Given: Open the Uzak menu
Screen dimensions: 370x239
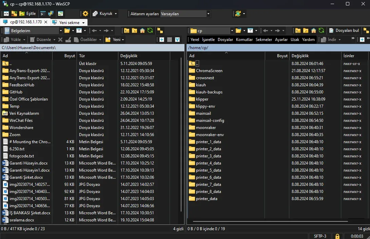Looking at the screenshot, I should (x=295, y=40).
